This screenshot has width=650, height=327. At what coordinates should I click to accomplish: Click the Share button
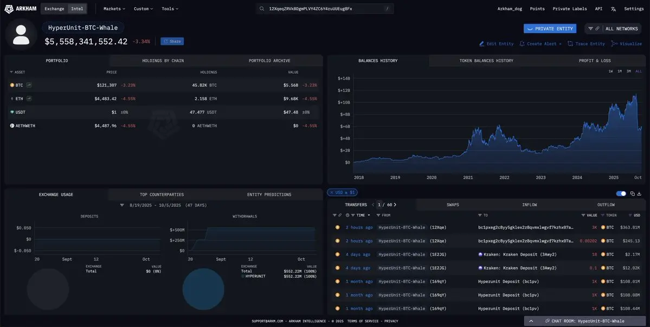pyautogui.click(x=172, y=41)
